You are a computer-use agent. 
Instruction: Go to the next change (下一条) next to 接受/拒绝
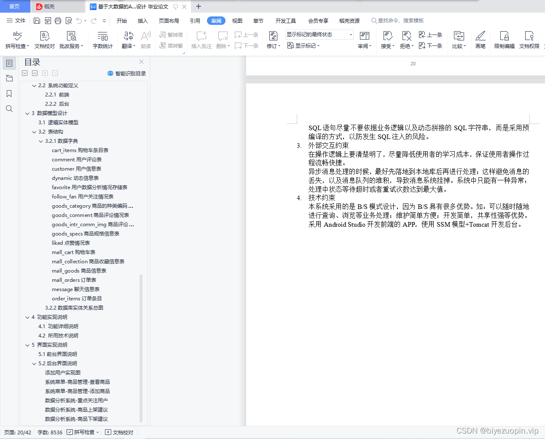click(430, 46)
